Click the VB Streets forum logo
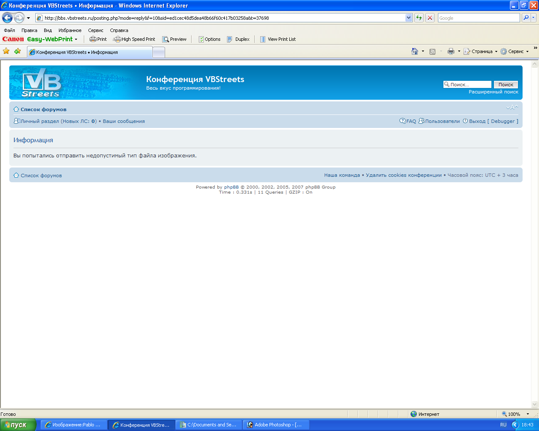The height and width of the screenshot is (431, 539). pyautogui.click(x=41, y=83)
